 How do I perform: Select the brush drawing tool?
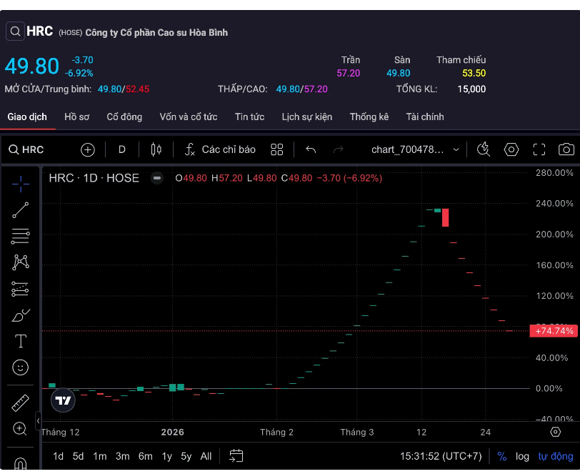tap(21, 315)
